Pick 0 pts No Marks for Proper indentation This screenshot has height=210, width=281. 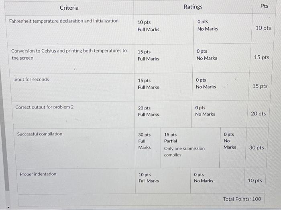[x=204, y=178]
